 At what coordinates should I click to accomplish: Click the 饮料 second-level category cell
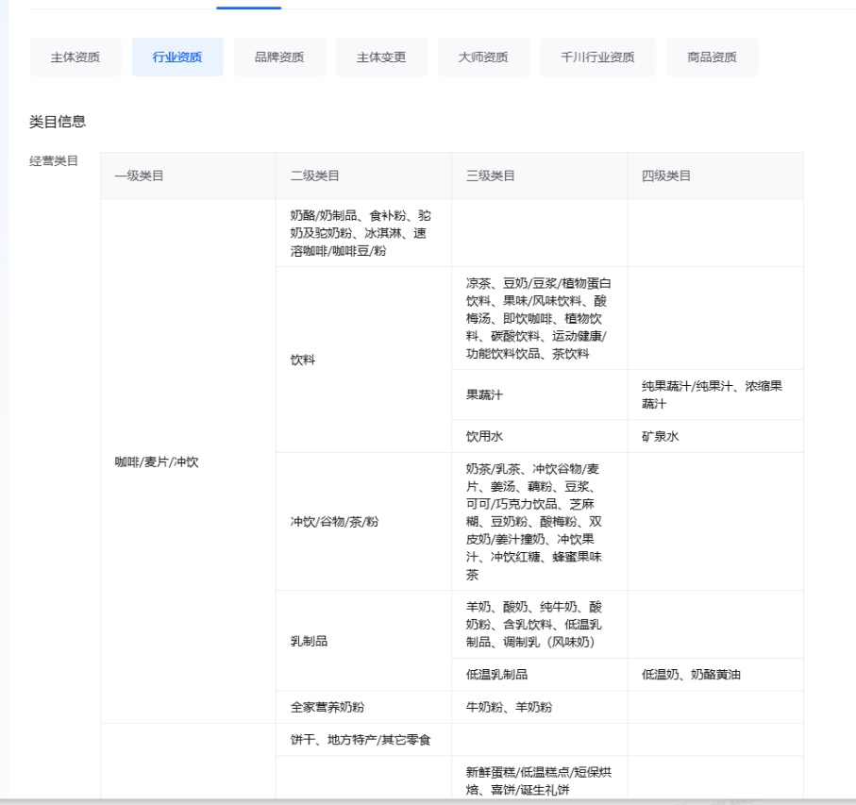[x=304, y=360]
